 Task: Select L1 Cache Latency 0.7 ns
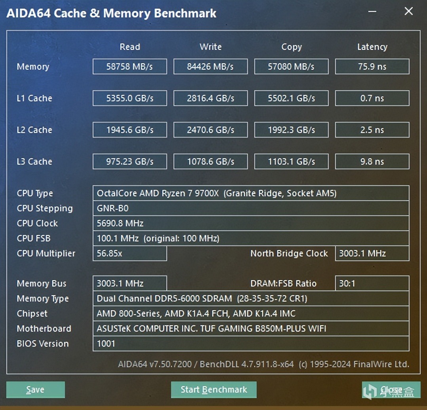tap(372, 98)
